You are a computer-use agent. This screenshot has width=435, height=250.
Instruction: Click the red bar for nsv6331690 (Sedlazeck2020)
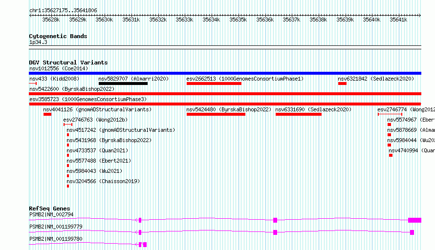pyautogui.click(x=299, y=114)
